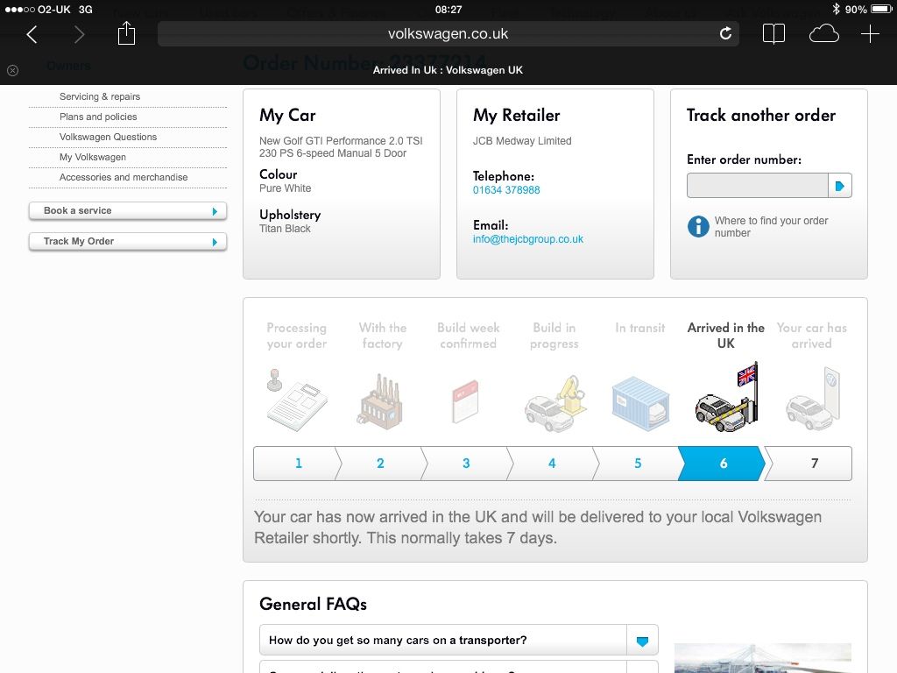Tap the 08:27 clock in status bar

click(448, 10)
